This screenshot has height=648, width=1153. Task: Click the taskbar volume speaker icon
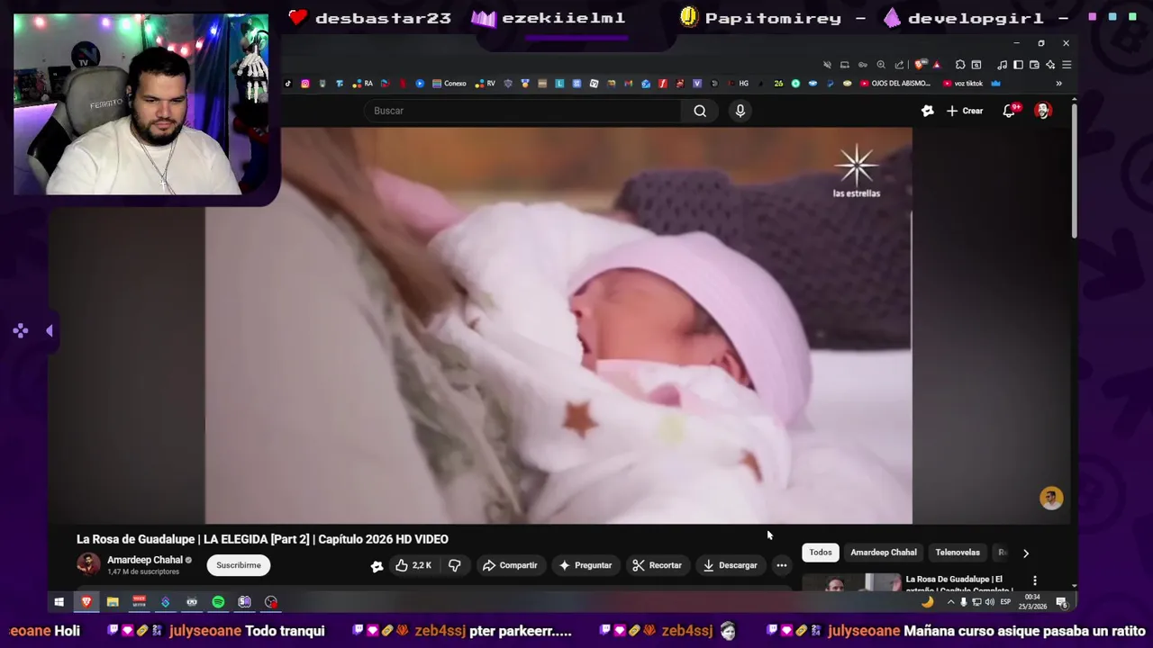990,602
